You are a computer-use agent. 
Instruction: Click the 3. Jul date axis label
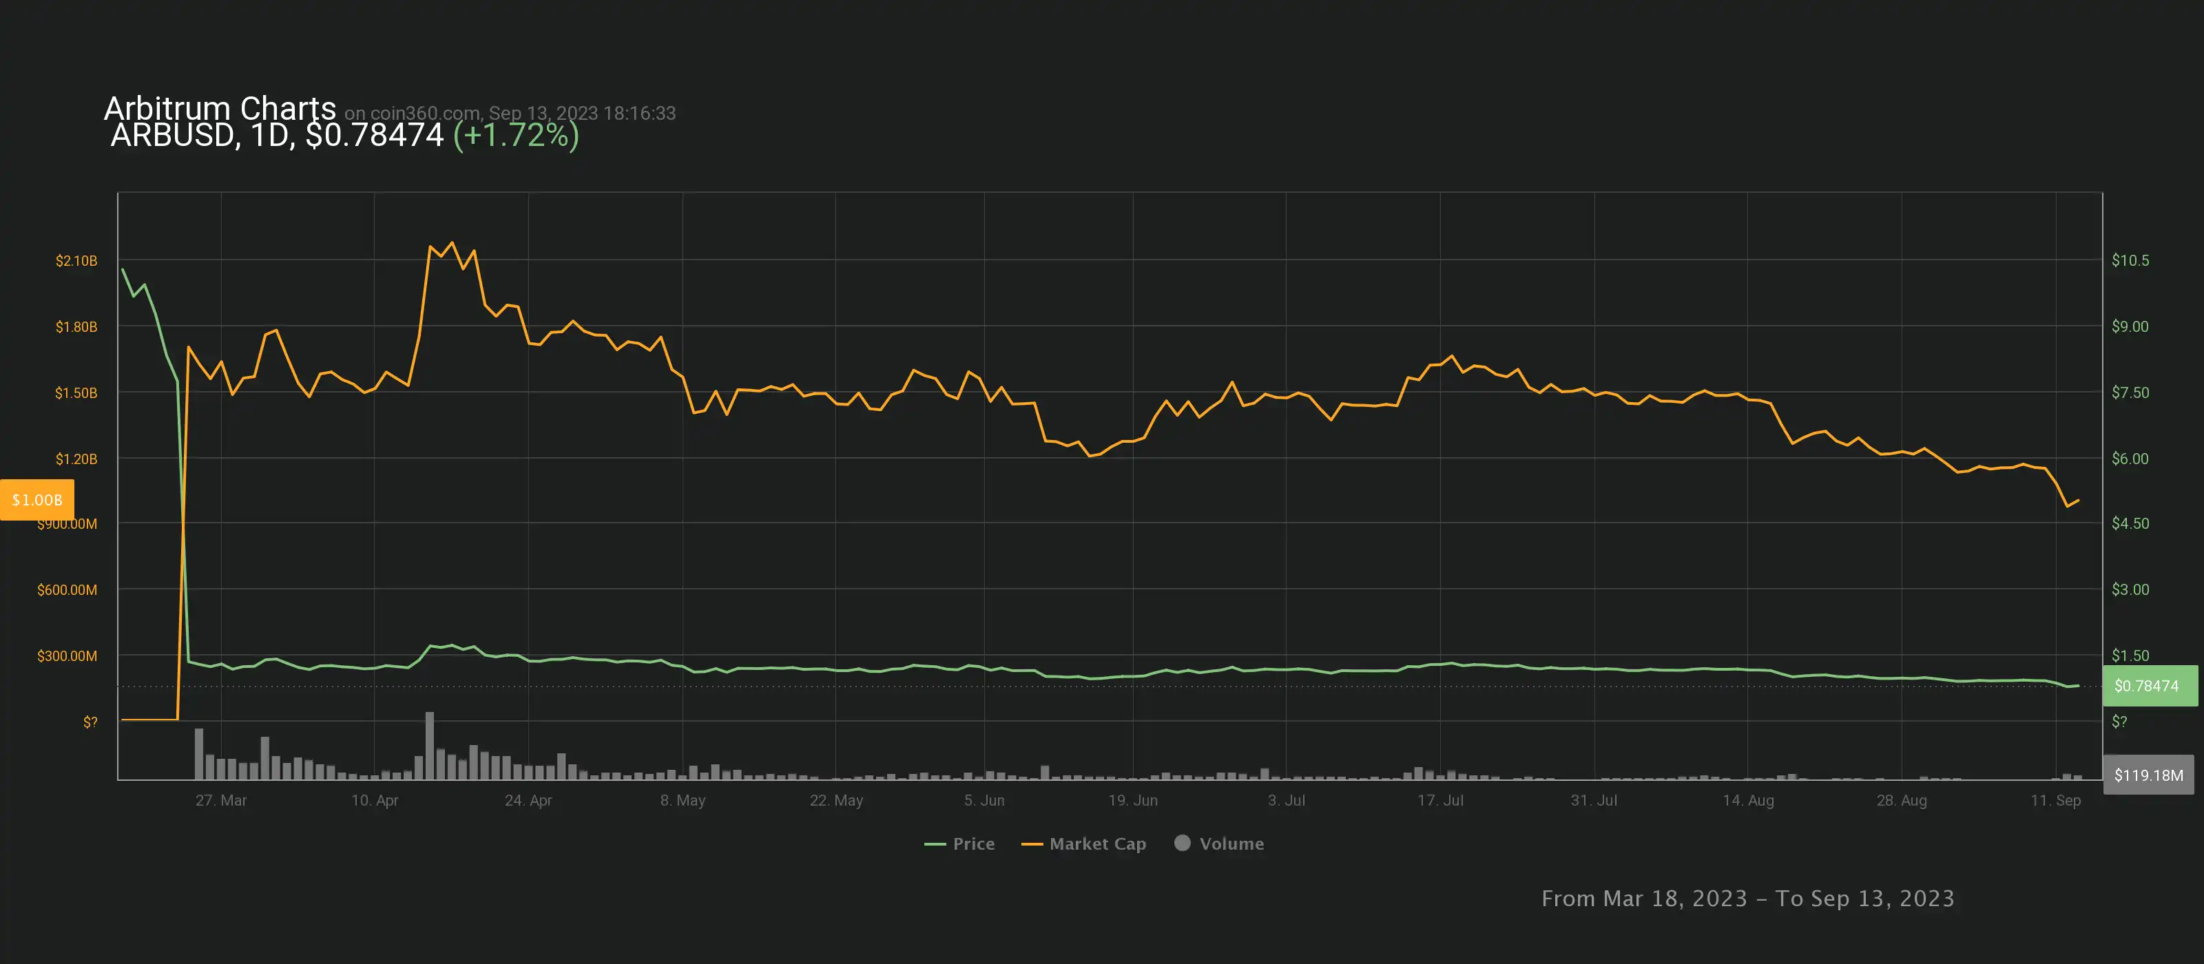coord(1286,799)
